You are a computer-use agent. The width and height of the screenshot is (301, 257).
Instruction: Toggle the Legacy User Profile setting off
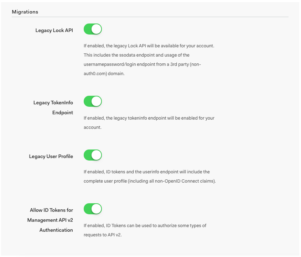93,155
